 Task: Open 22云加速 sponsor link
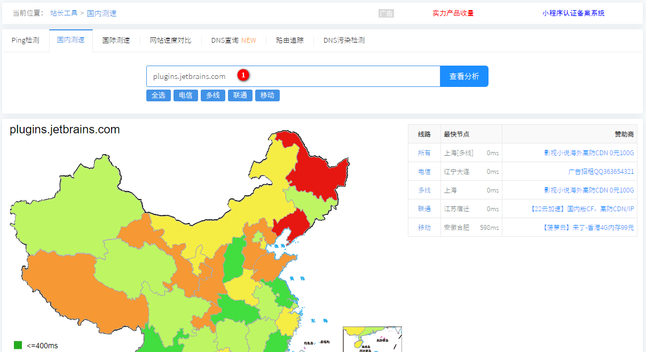pos(582,209)
